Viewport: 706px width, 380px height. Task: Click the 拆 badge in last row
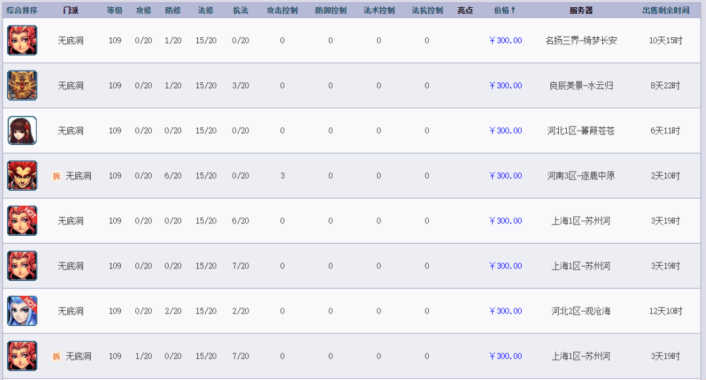pyautogui.click(x=56, y=356)
